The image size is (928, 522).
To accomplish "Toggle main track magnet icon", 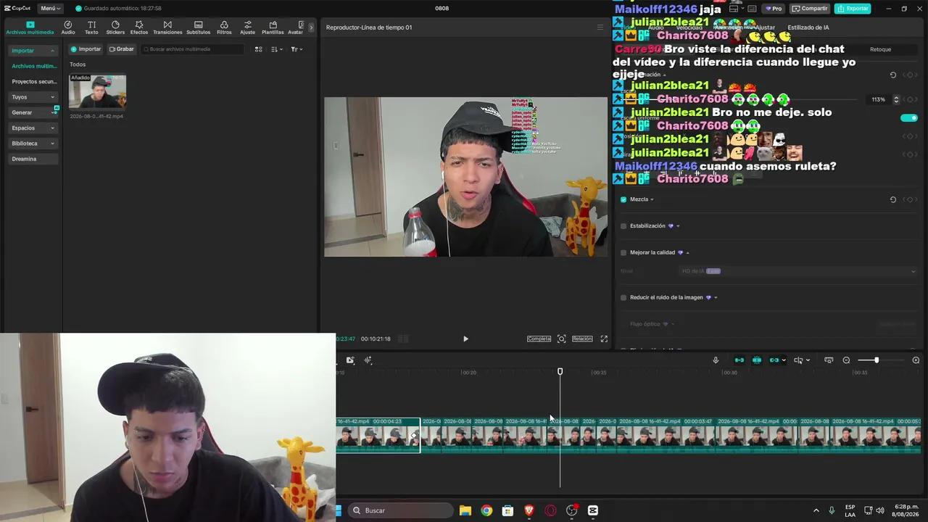I will [739, 360].
